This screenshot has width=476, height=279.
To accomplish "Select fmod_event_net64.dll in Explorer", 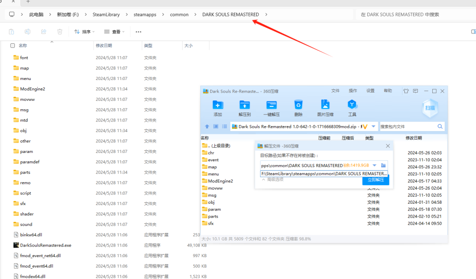I will coord(40,256).
